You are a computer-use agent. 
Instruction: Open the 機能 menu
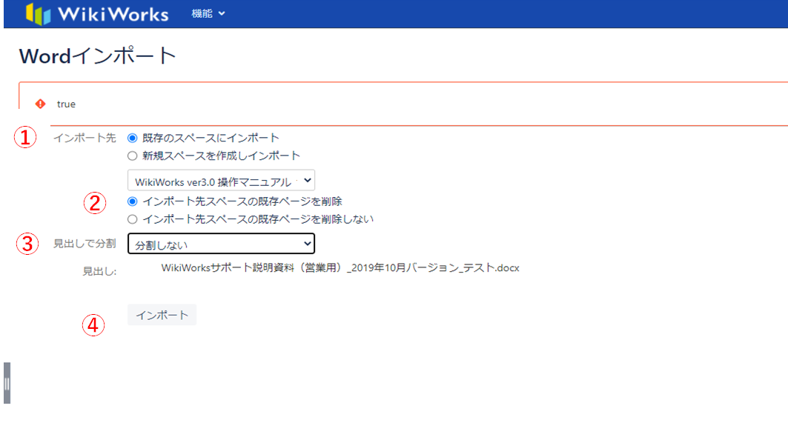click(202, 13)
